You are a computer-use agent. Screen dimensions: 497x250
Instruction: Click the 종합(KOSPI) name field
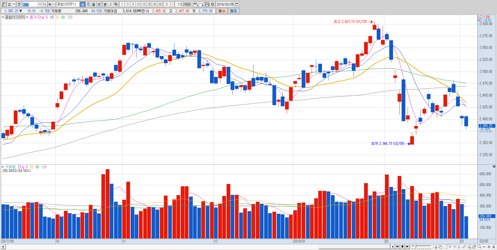pos(68,4)
